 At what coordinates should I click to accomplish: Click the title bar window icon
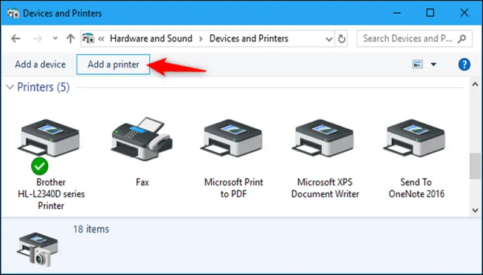[13, 13]
